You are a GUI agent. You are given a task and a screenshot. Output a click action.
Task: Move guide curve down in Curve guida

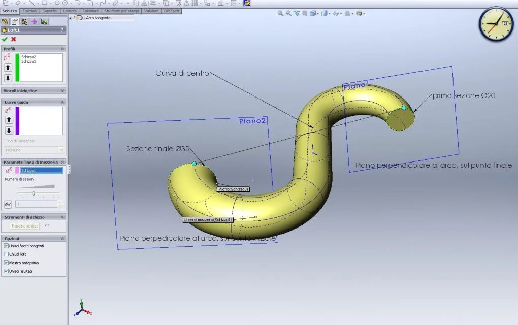coord(9,131)
